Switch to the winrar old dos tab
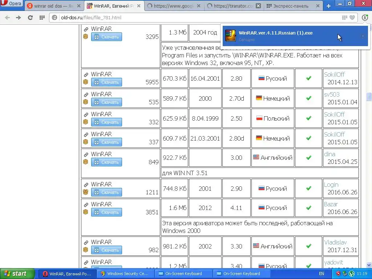Screen dimensions: 372x279 [53, 6]
